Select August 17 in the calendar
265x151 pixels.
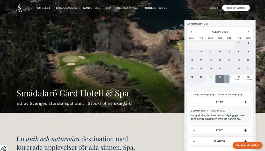click(x=192, y=70)
